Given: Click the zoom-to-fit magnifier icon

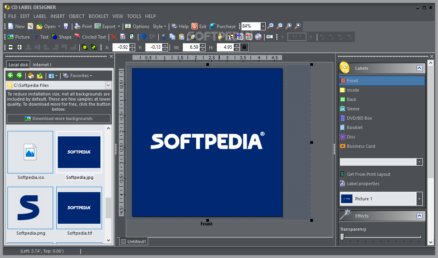Looking at the screenshot, I should click(x=289, y=26).
